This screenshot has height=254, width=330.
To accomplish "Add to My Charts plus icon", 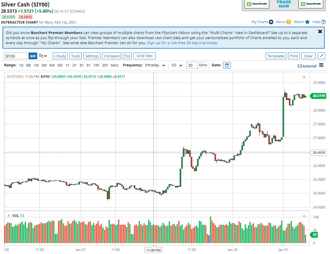I will [x=271, y=22].
